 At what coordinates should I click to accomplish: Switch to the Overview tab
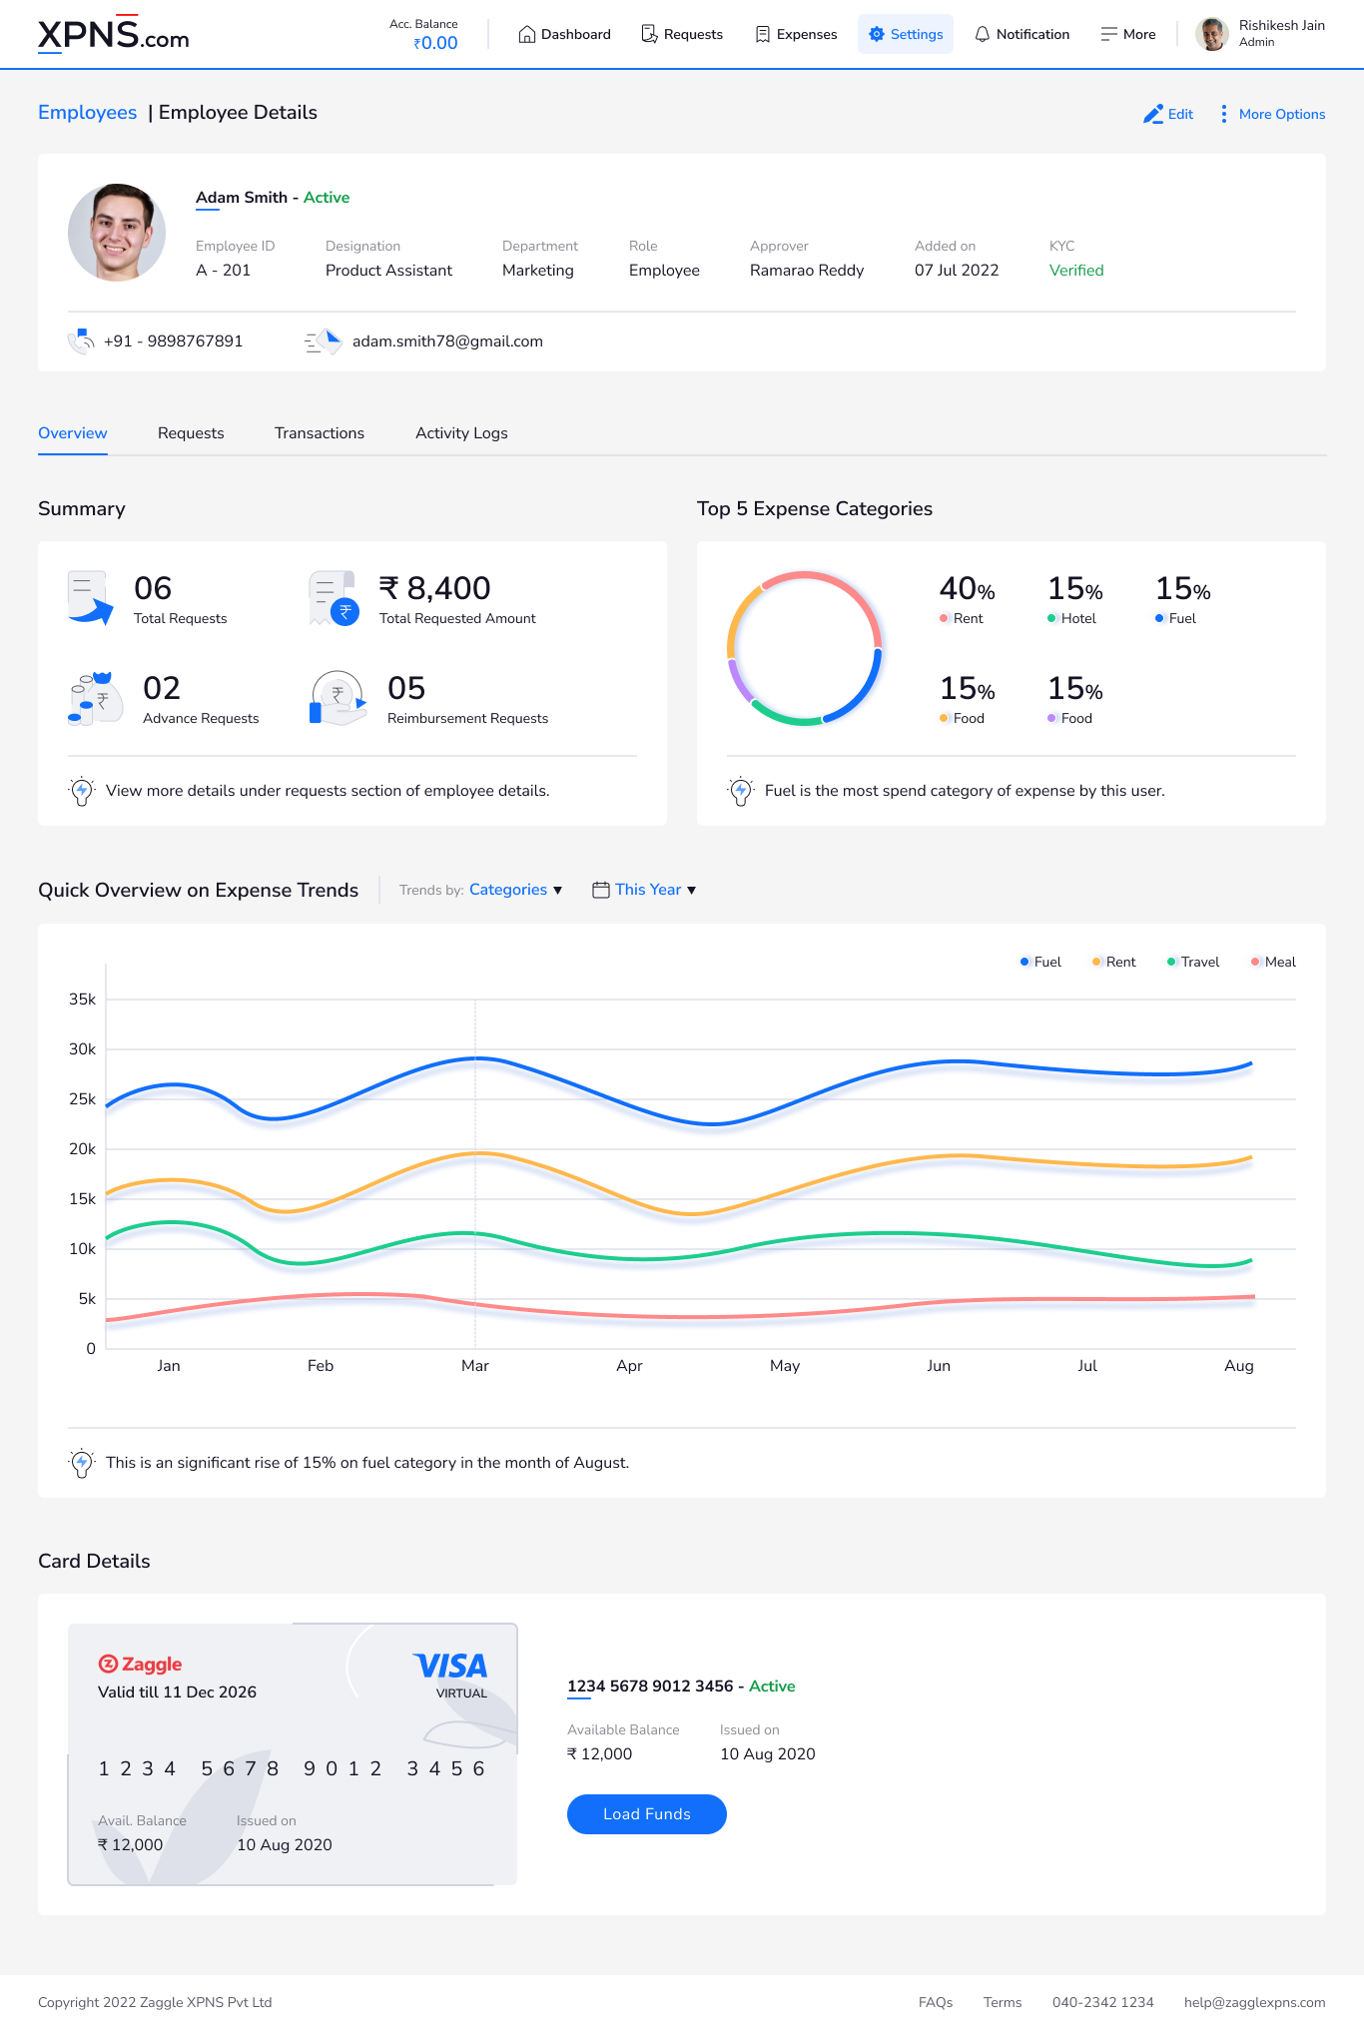click(73, 433)
